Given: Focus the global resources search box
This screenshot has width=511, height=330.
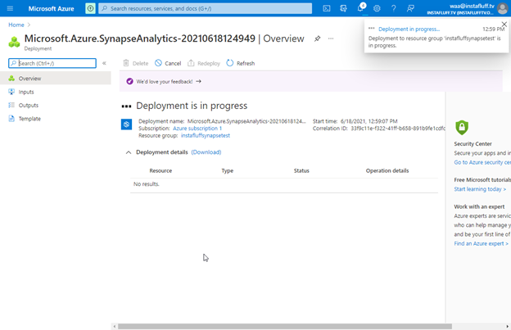Looking at the screenshot, I should [x=206, y=8].
